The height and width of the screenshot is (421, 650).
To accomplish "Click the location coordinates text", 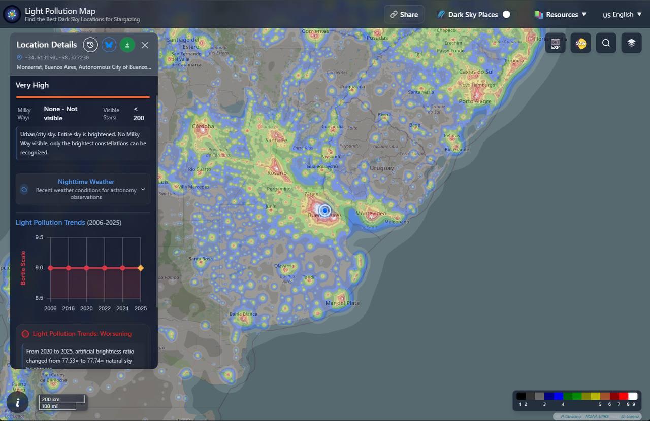I will coord(56,58).
